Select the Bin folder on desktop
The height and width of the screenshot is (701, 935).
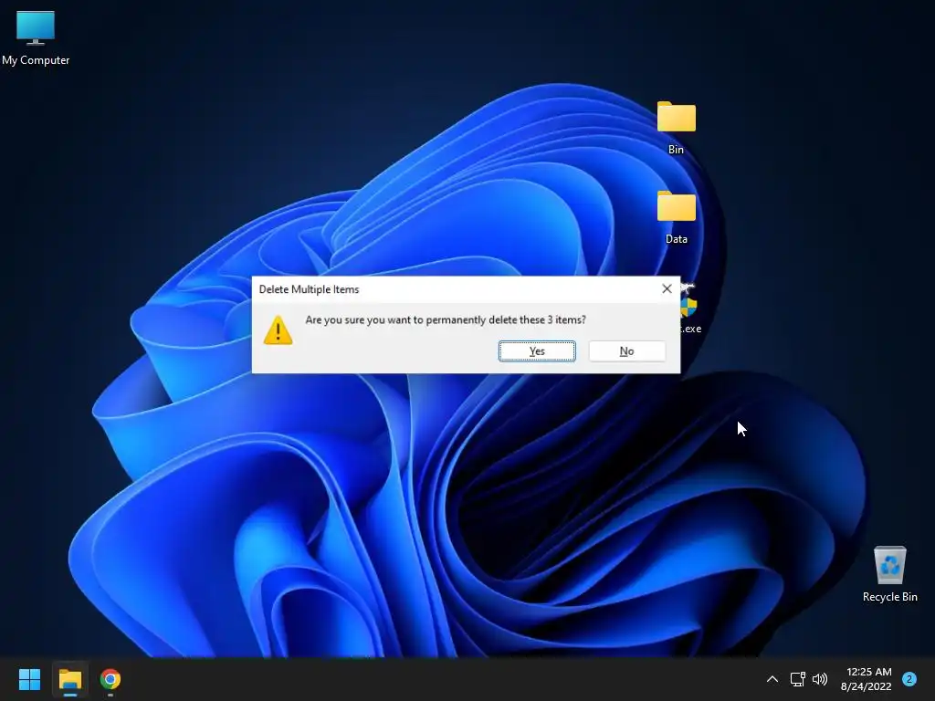677,128
